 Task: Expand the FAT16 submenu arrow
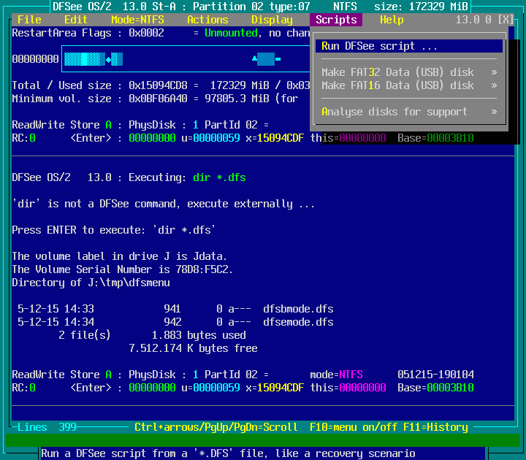click(x=495, y=85)
